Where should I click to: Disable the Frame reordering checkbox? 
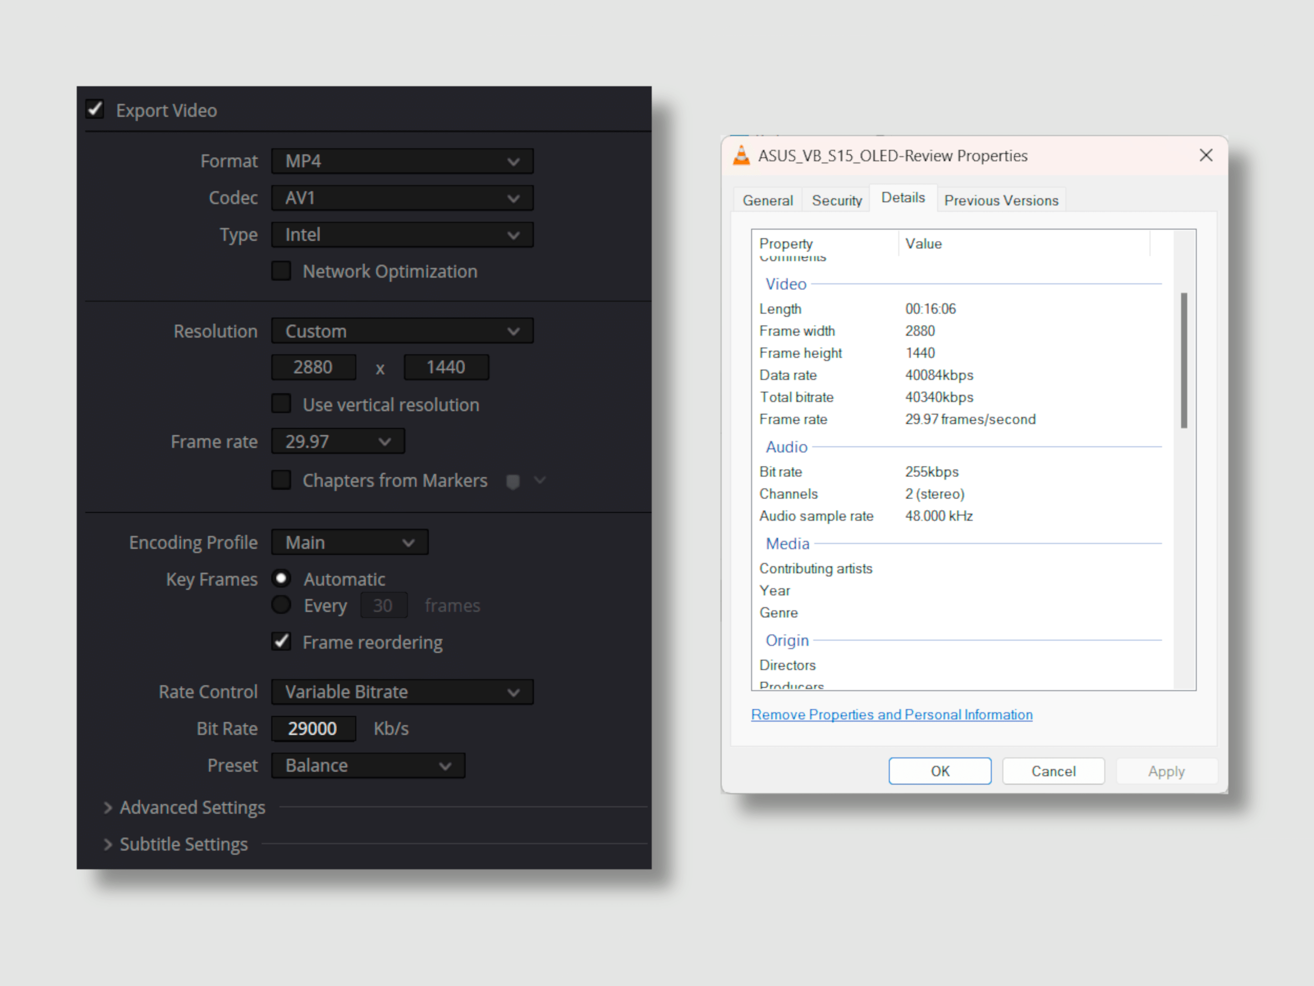point(281,642)
